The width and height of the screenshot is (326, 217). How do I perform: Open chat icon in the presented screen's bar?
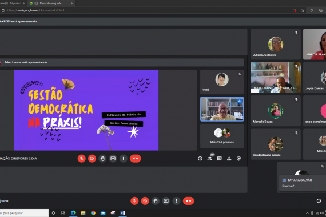(220, 159)
